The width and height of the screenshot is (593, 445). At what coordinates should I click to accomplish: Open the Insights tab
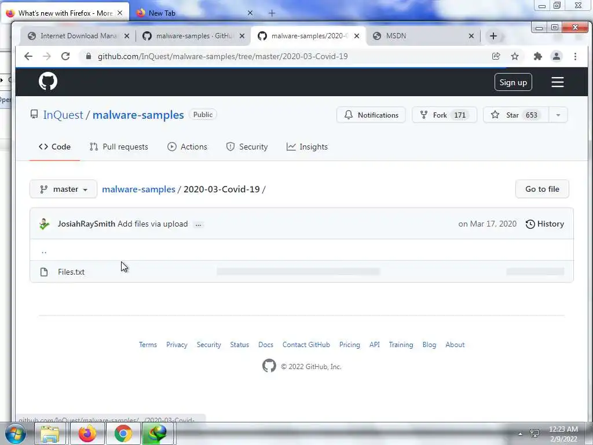307,147
